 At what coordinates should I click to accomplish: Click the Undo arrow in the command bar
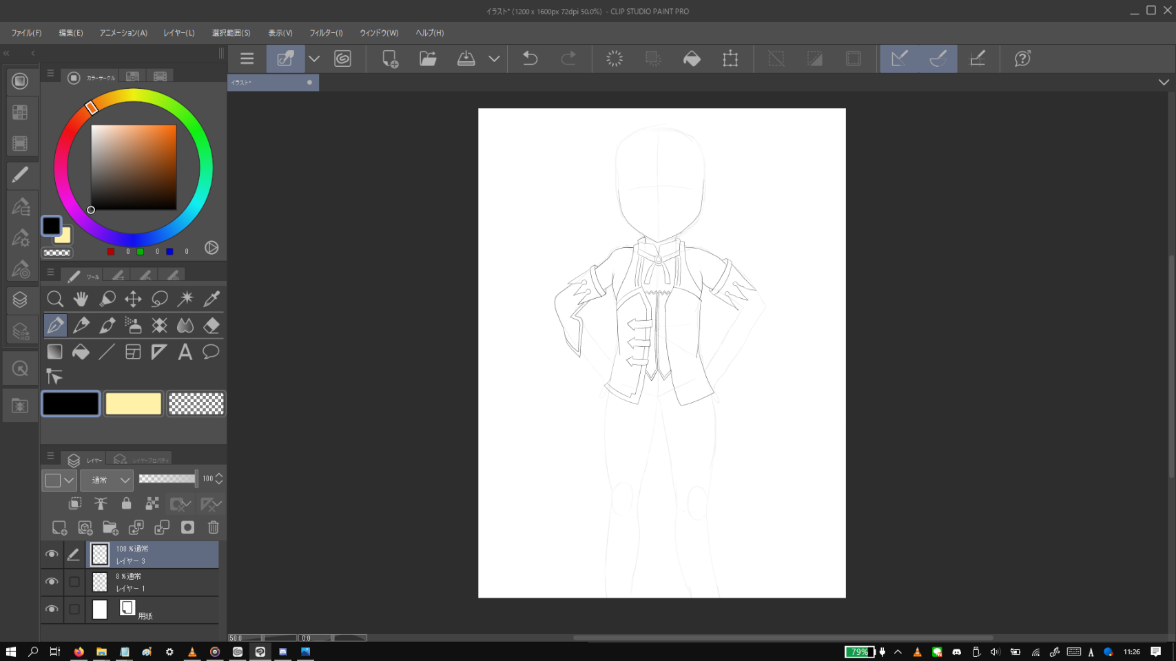(530, 59)
